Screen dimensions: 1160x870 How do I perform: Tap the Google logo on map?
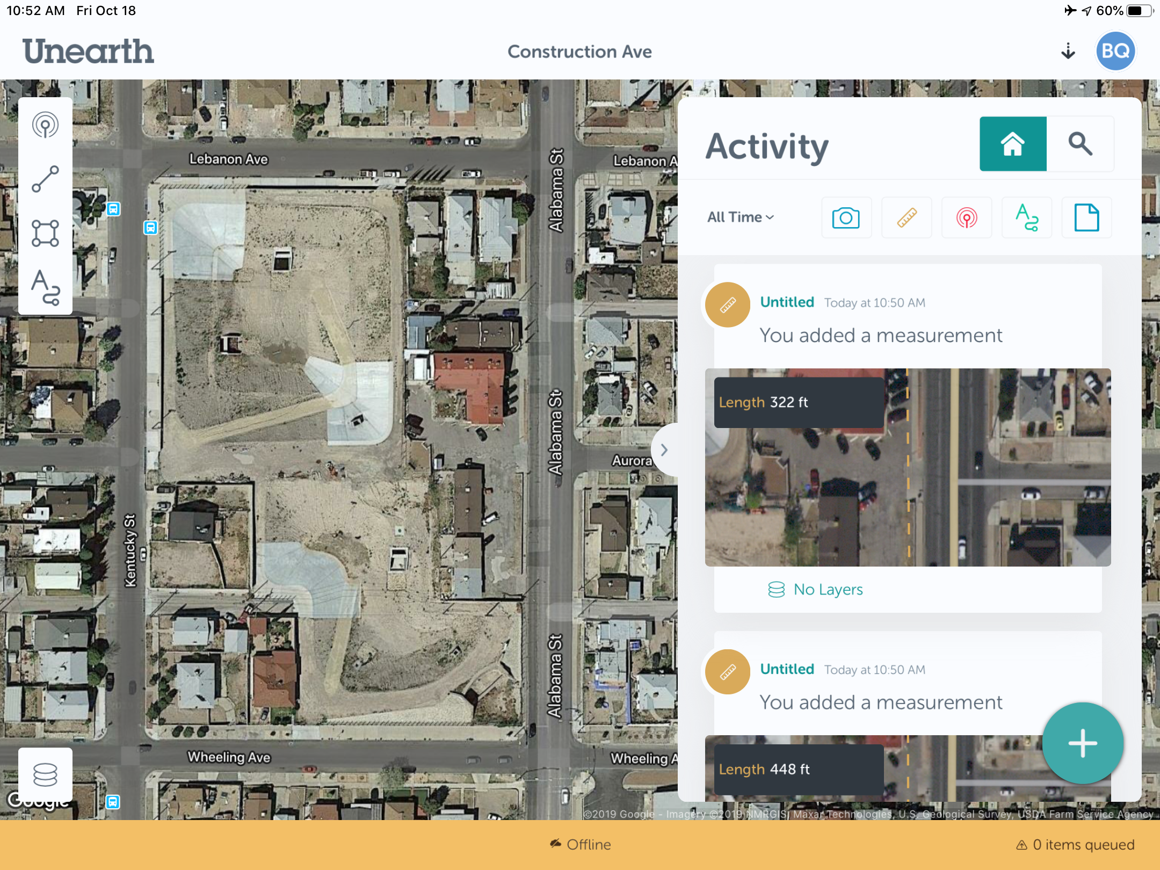[39, 801]
